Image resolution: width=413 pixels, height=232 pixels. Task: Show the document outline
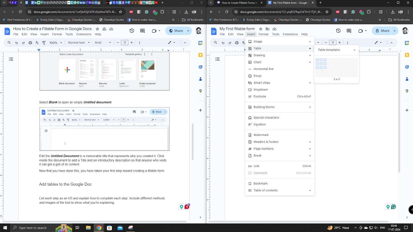pyautogui.click(x=11, y=59)
